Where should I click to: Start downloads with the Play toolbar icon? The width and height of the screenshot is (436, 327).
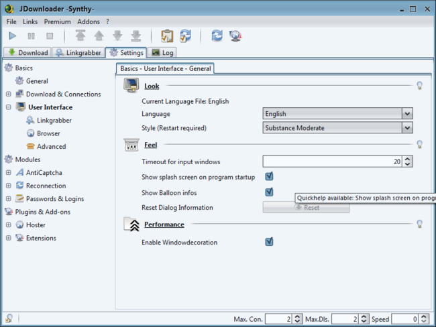click(x=13, y=36)
